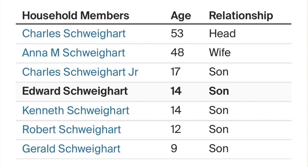Click the age 48 cell
This screenshot has height=167, width=308.
177,53
